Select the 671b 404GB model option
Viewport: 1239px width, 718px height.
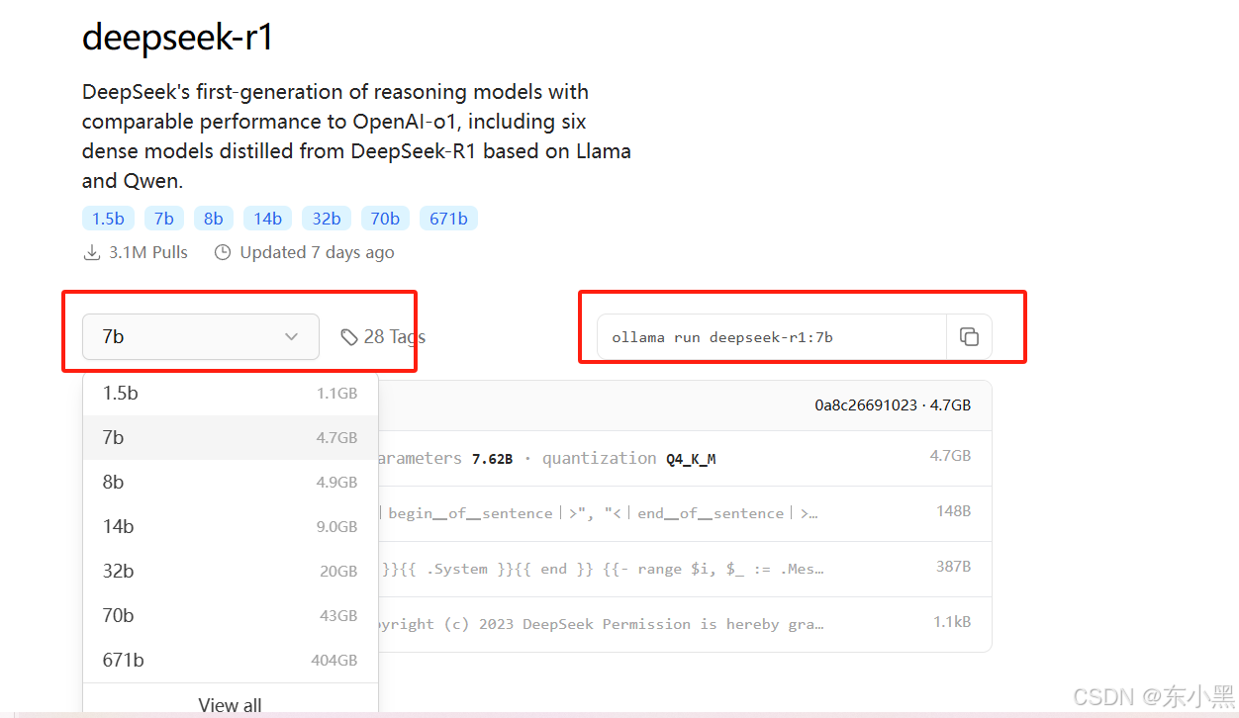(x=231, y=660)
